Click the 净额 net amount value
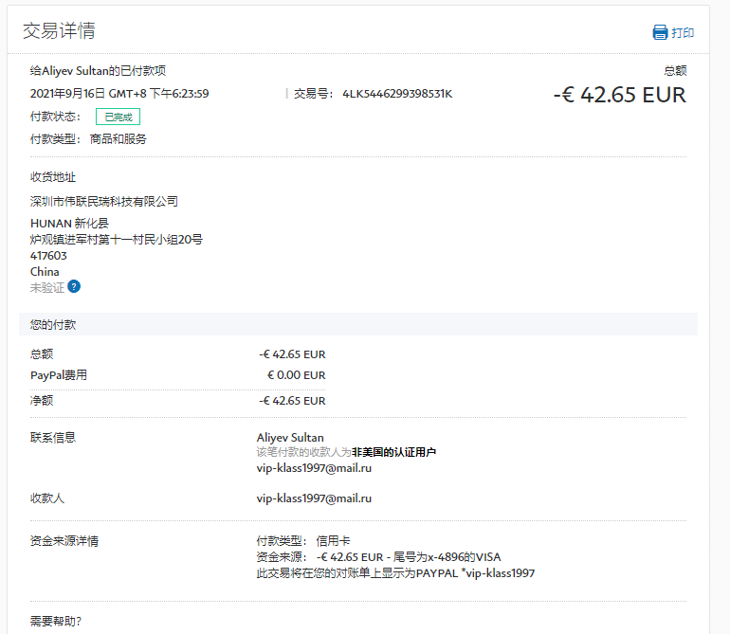This screenshot has width=730, height=634. [292, 401]
